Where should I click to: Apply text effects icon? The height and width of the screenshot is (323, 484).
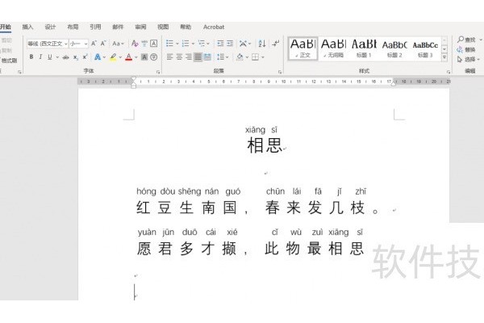coord(98,57)
